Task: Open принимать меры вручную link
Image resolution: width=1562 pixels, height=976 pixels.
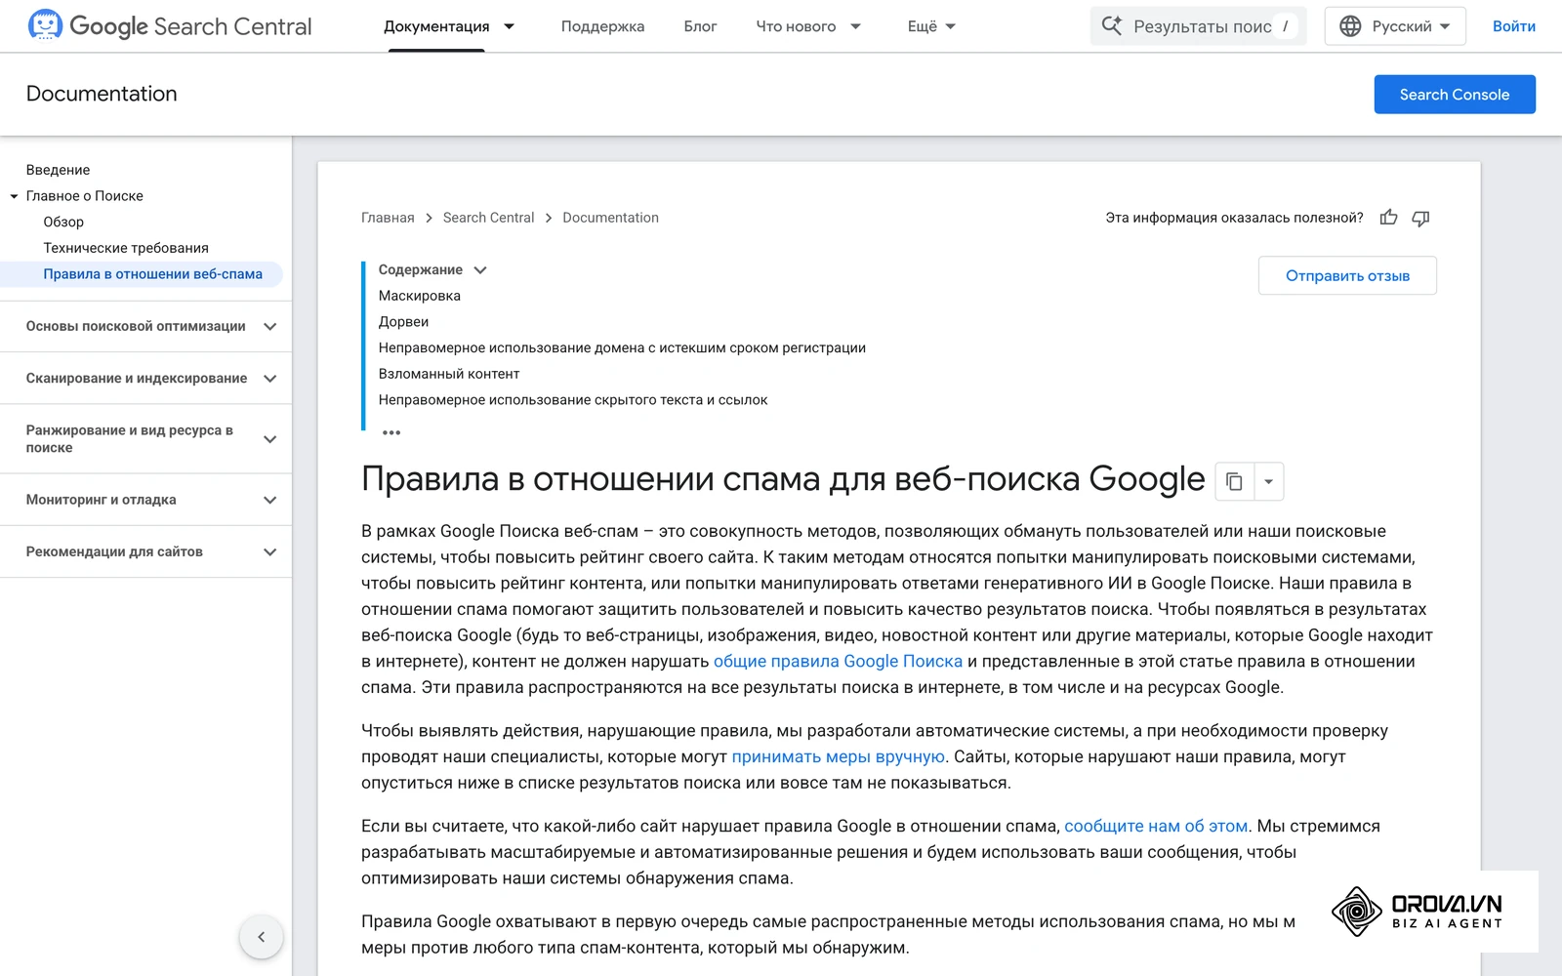Action: (839, 757)
